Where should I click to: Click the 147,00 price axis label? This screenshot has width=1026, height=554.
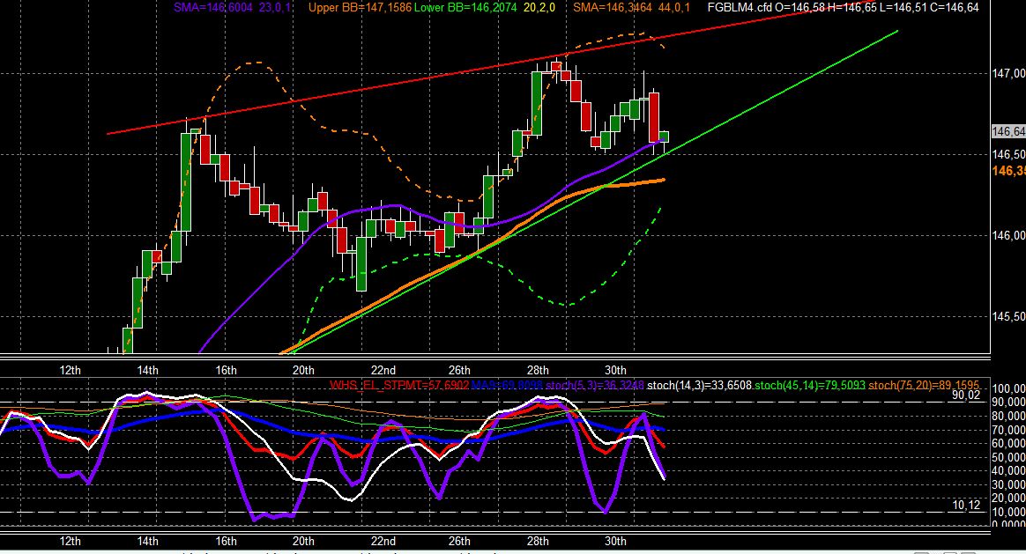[x=1008, y=74]
